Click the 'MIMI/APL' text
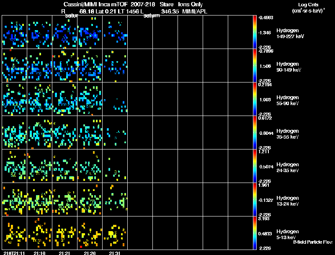 [195, 12]
